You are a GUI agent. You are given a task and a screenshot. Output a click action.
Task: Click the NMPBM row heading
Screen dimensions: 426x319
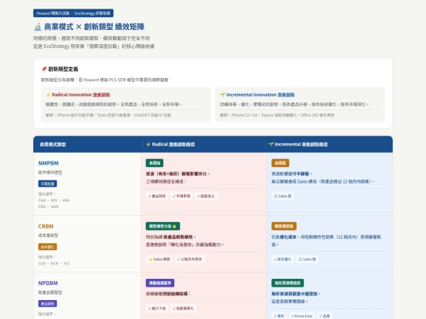tap(48, 163)
